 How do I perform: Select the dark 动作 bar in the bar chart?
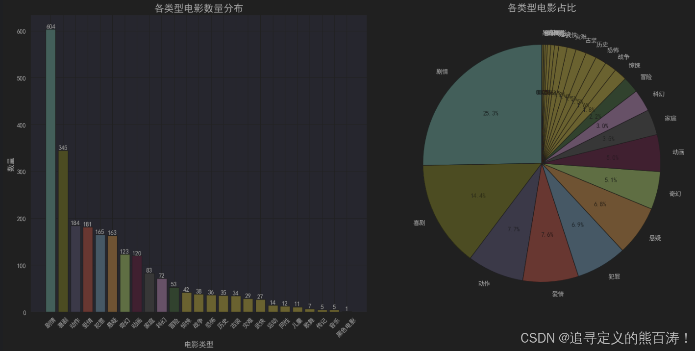(75, 269)
